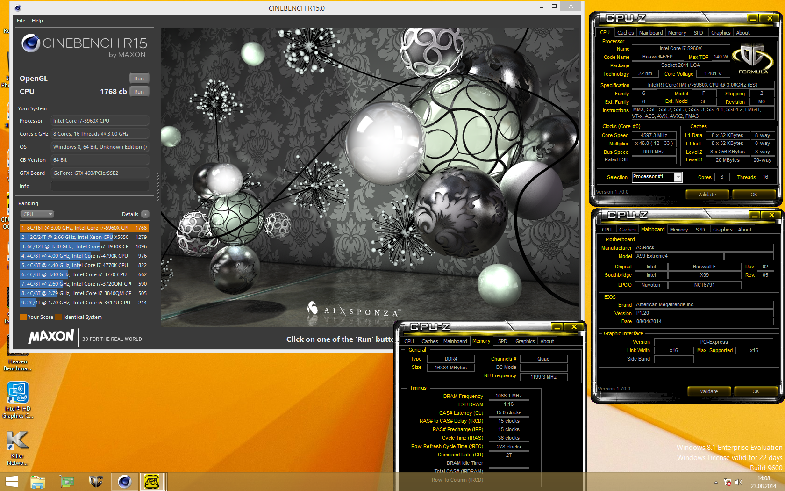Switch to Cinebench via taskbar icon
This screenshot has height=491, width=785.
124,482
